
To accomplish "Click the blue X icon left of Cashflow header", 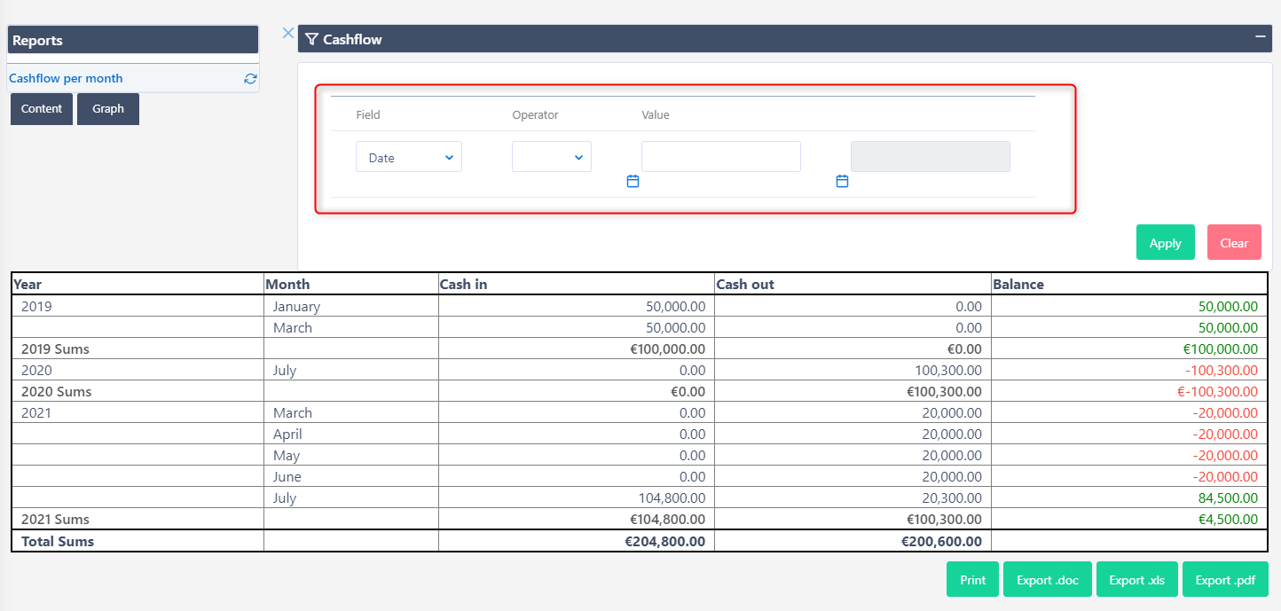I will [287, 33].
